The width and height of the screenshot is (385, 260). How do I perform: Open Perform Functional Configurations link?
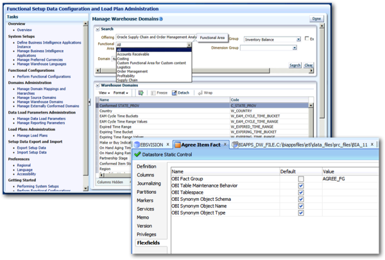pyautogui.click(x=44, y=76)
